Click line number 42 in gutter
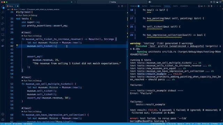Image resolution: width=223 pixels, height=125 pixels. [x=11, y=46]
